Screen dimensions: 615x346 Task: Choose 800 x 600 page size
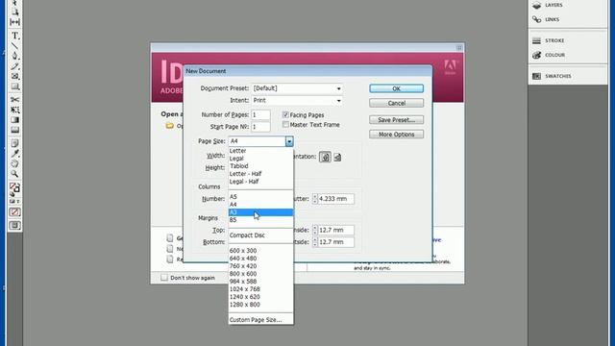pyautogui.click(x=260, y=274)
